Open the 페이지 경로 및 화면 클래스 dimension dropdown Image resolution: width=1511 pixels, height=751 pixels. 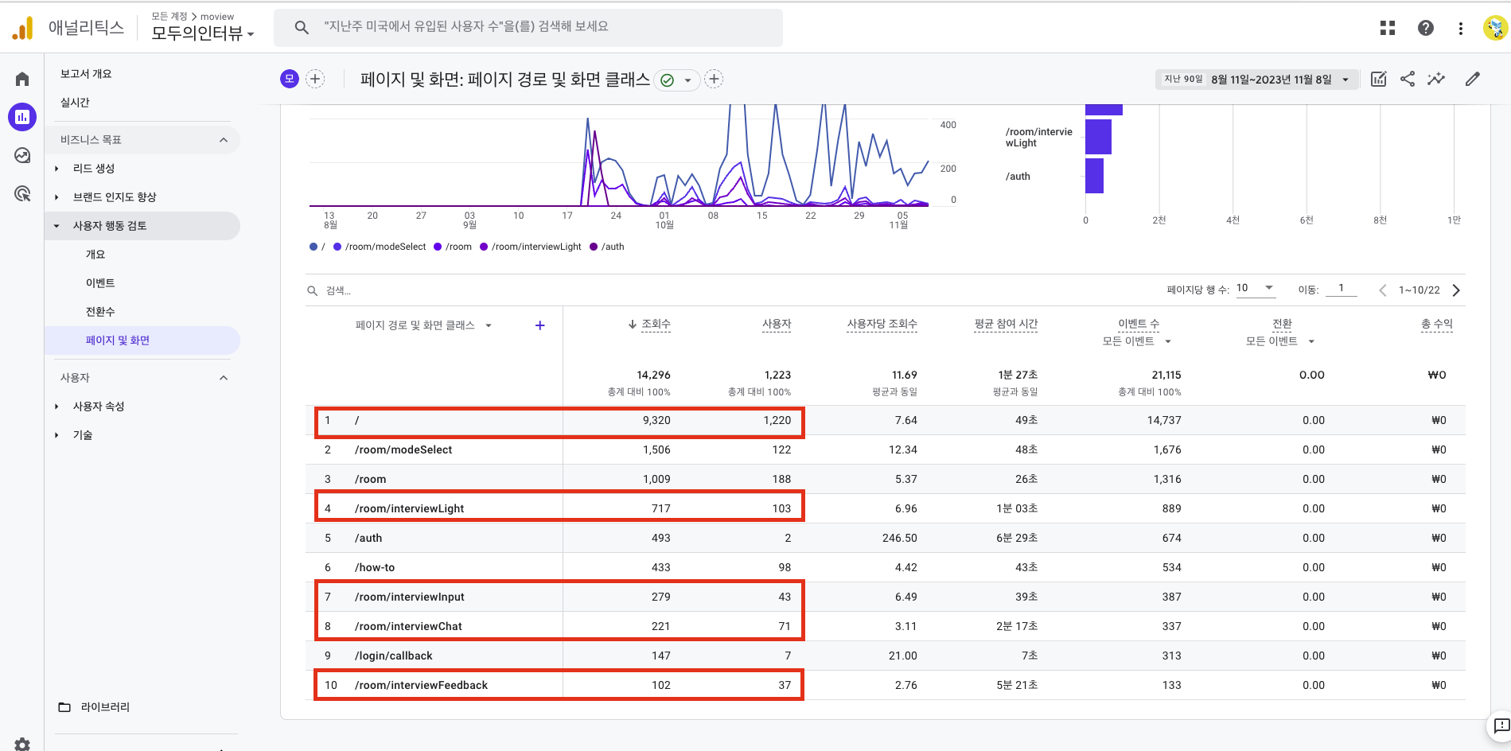(x=423, y=325)
